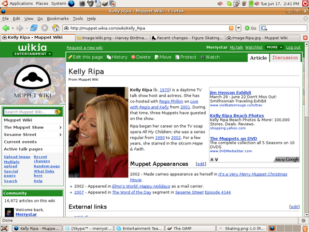Open the address bar history dropdown
The width and height of the screenshot is (309, 232).
click(x=239, y=28)
